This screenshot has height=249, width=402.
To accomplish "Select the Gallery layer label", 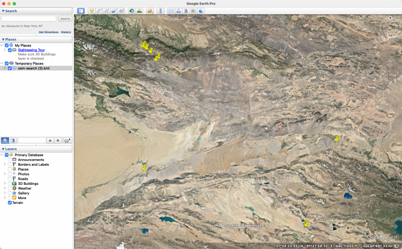I will coord(23,193).
